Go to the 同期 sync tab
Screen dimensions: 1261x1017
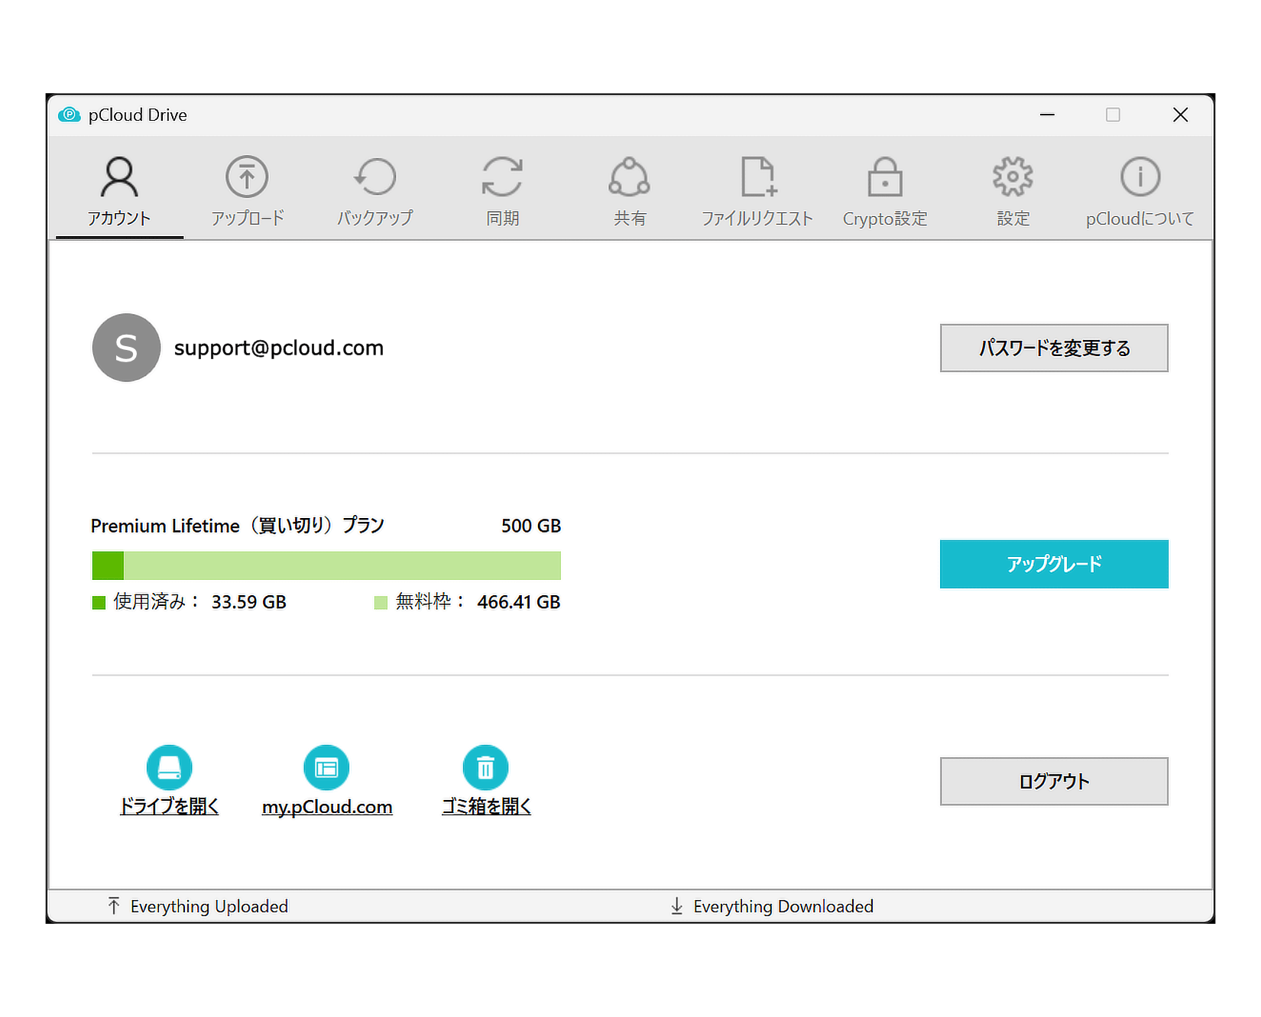502,191
